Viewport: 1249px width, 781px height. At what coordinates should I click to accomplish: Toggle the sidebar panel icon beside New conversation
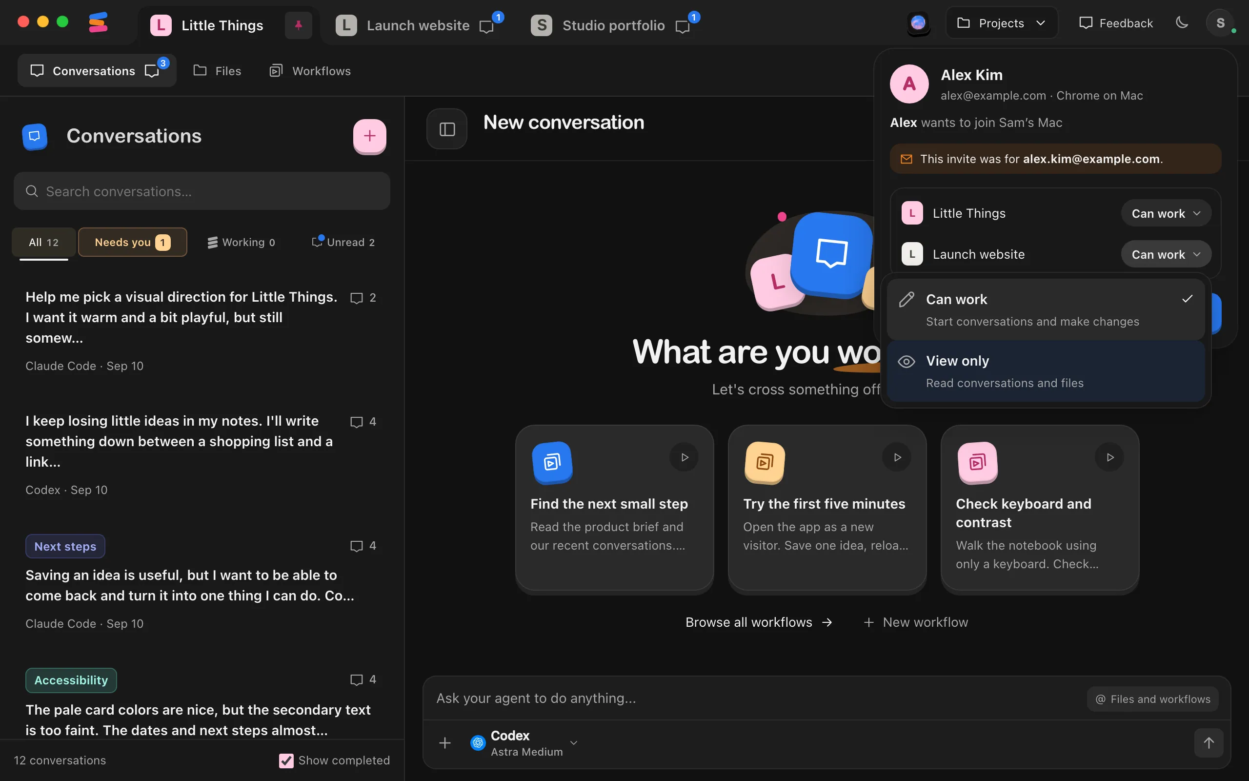pyautogui.click(x=447, y=129)
